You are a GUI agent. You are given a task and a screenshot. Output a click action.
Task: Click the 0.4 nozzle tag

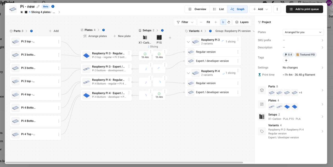[x=288, y=55]
